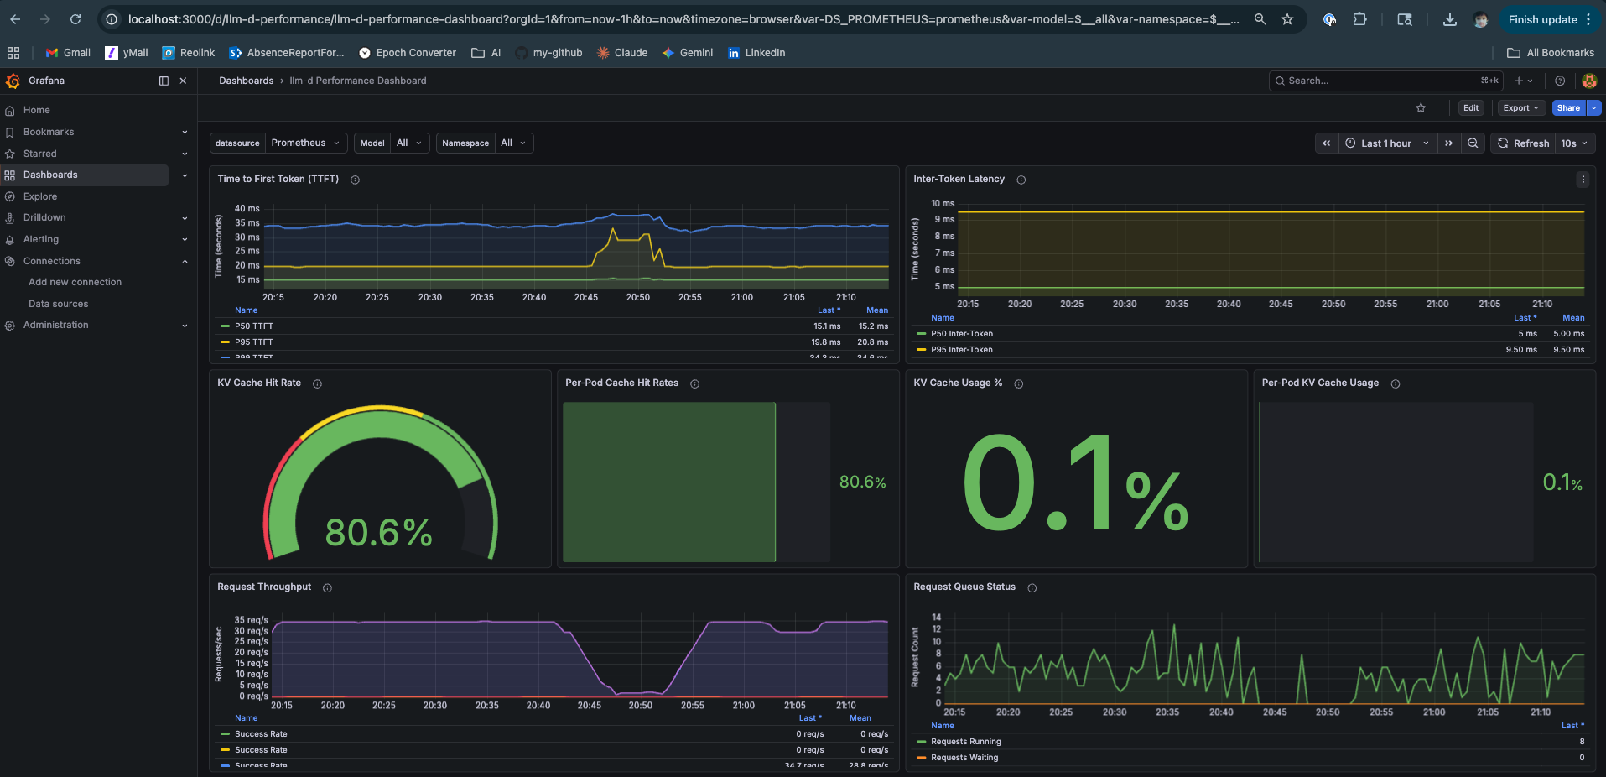
Task: Zoom out the time range with magnifier icon
Action: click(x=1473, y=143)
